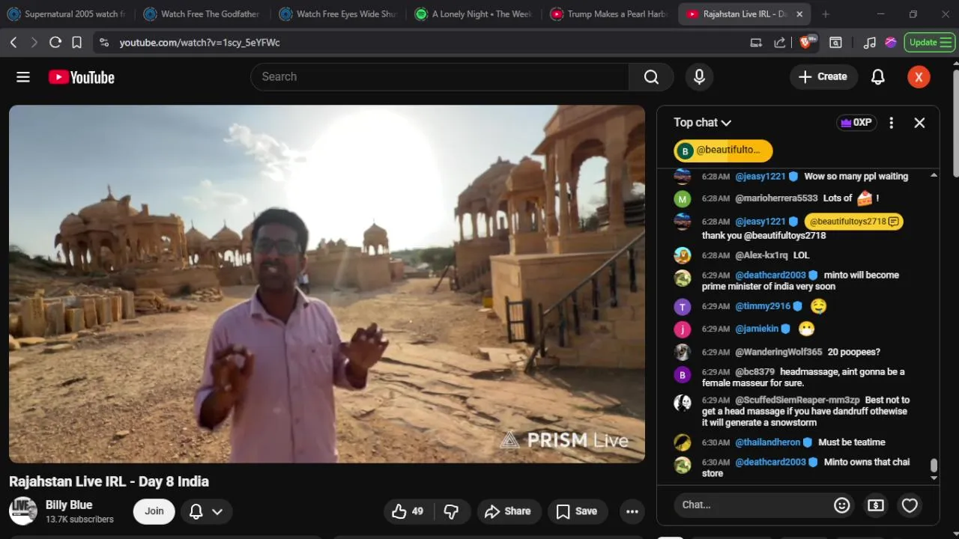
Task: Open @bc8379 chat author name
Action: [754, 372]
